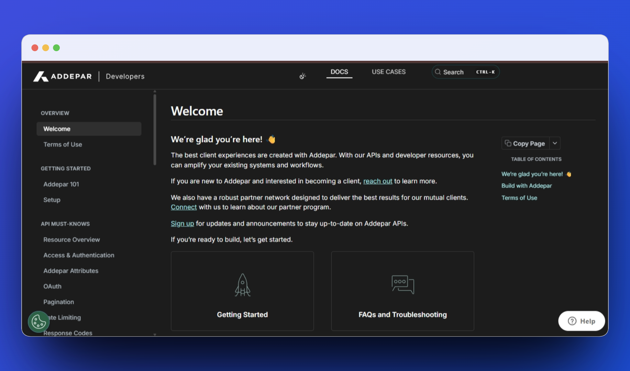This screenshot has width=630, height=371.
Task: Click the green maximize window button
Action: pyautogui.click(x=56, y=48)
